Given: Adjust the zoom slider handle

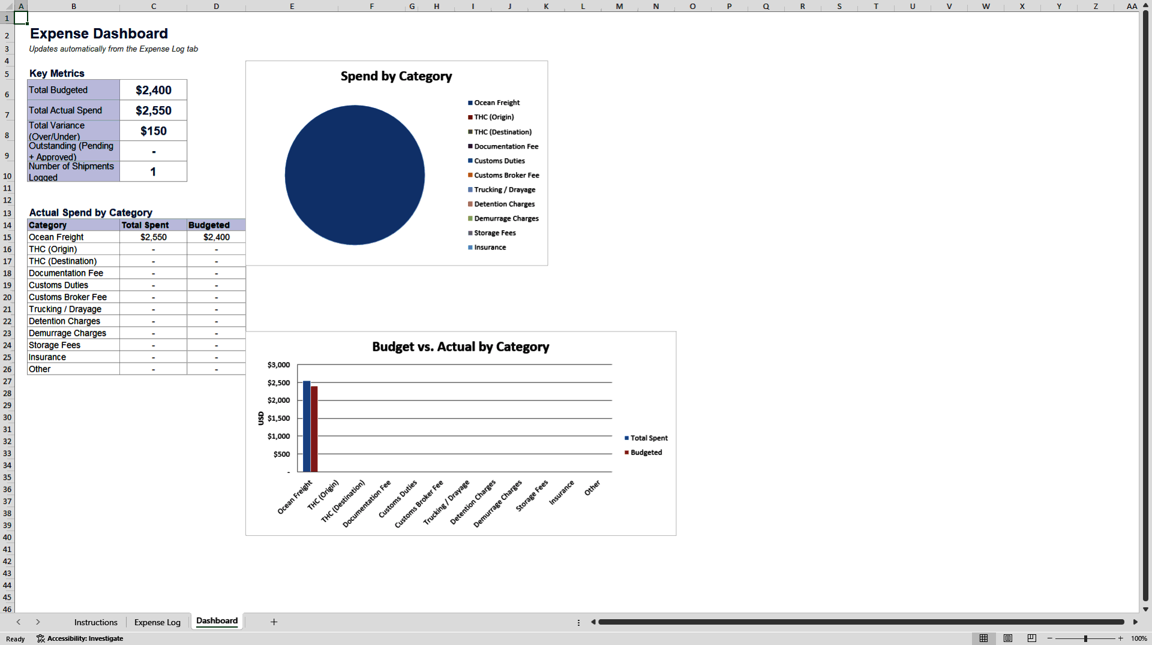Looking at the screenshot, I should pos(1085,638).
